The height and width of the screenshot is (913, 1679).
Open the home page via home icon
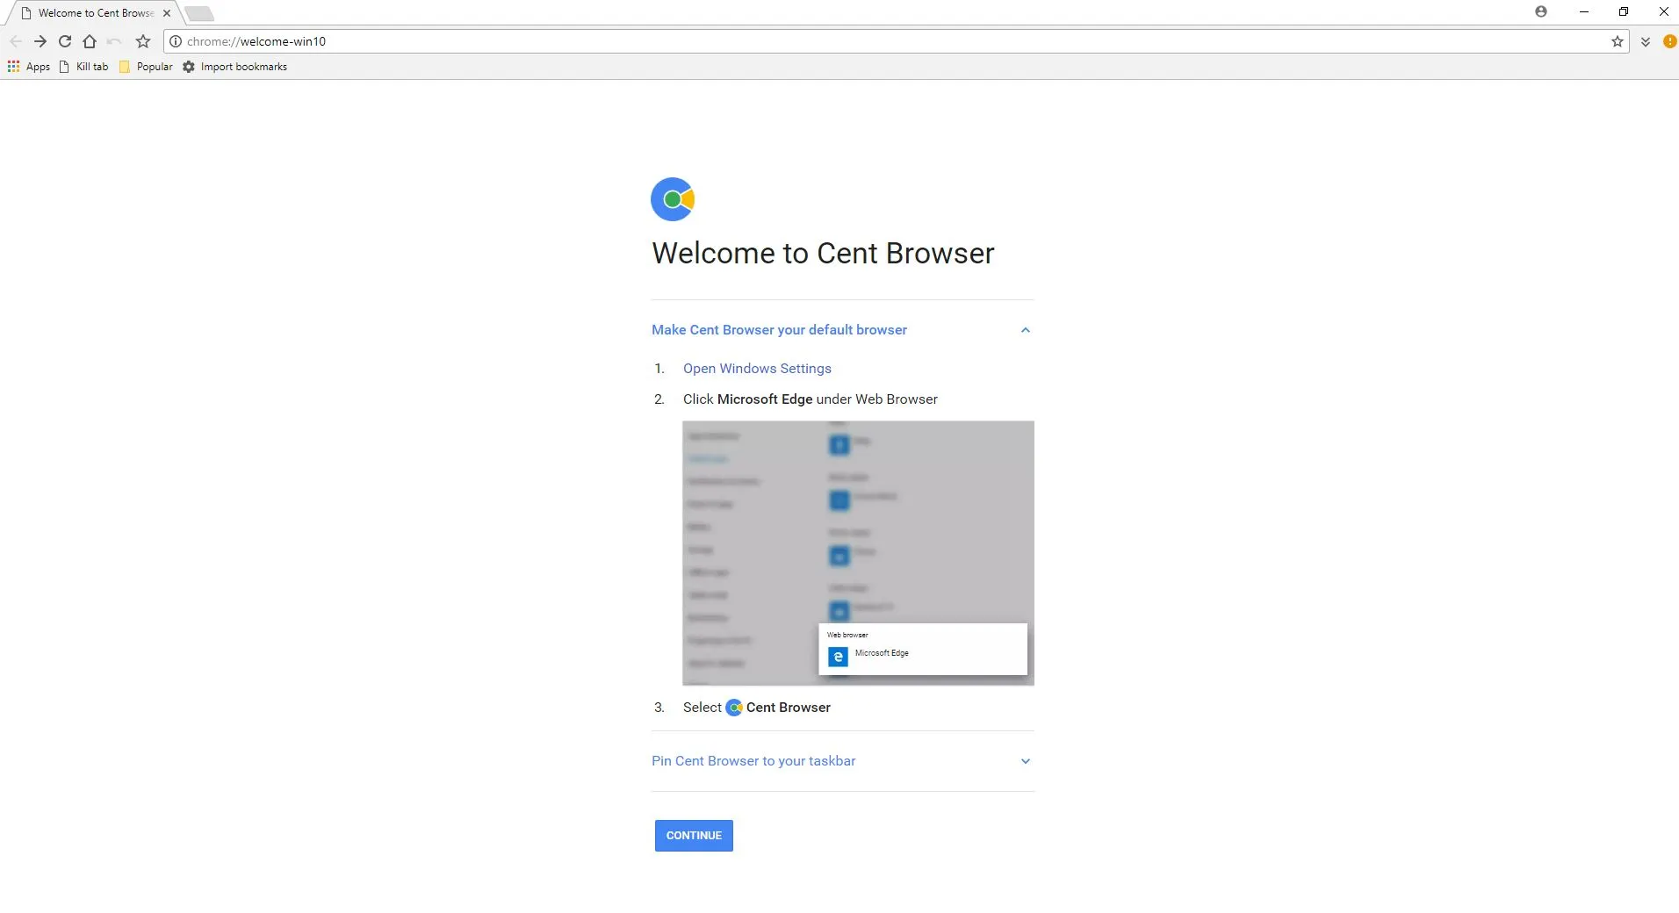click(x=90, y=41)
